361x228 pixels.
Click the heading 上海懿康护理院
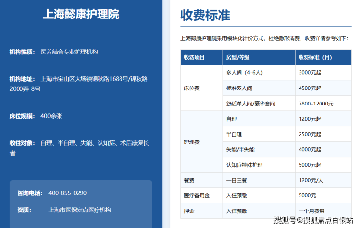(81, 14)
